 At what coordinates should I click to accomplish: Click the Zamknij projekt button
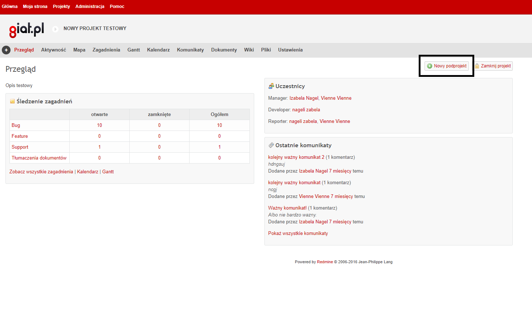493,66
